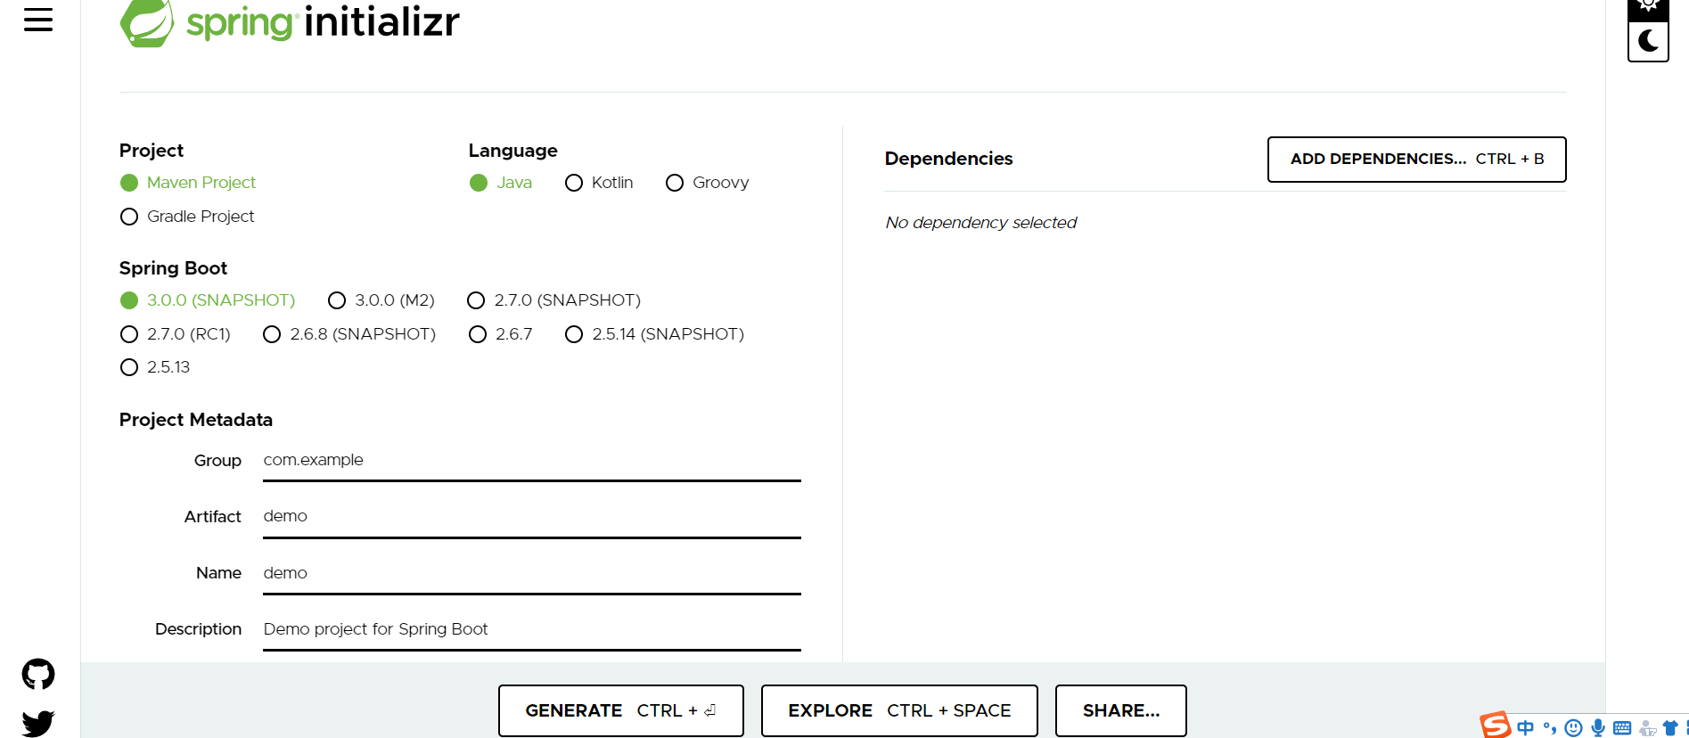Select Spring Boot 3.0.0 (SNAPSHOT)
Viewport: 1689px width, 738px height.
(207, 300)
